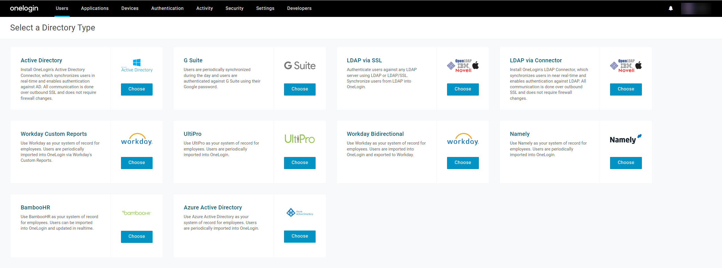Screen dimensions: 722x268
Task: Open the Developers menu
Action: pyautogui.click(x=300, y=8)
